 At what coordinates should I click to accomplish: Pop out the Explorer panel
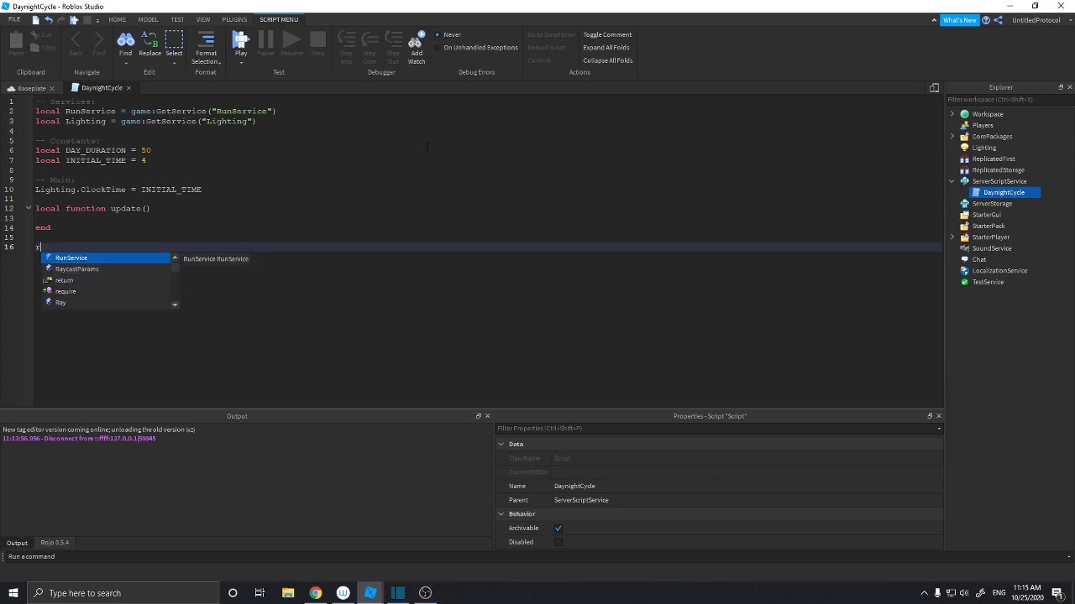click(x=1060, y=87)
